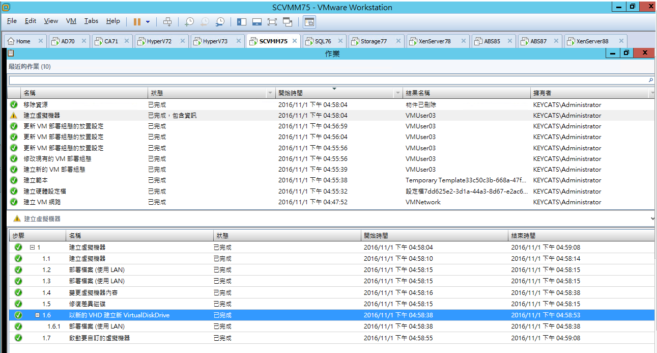
Task: Collapse step 1.6 in the step tree
Action: click(38, 315)
